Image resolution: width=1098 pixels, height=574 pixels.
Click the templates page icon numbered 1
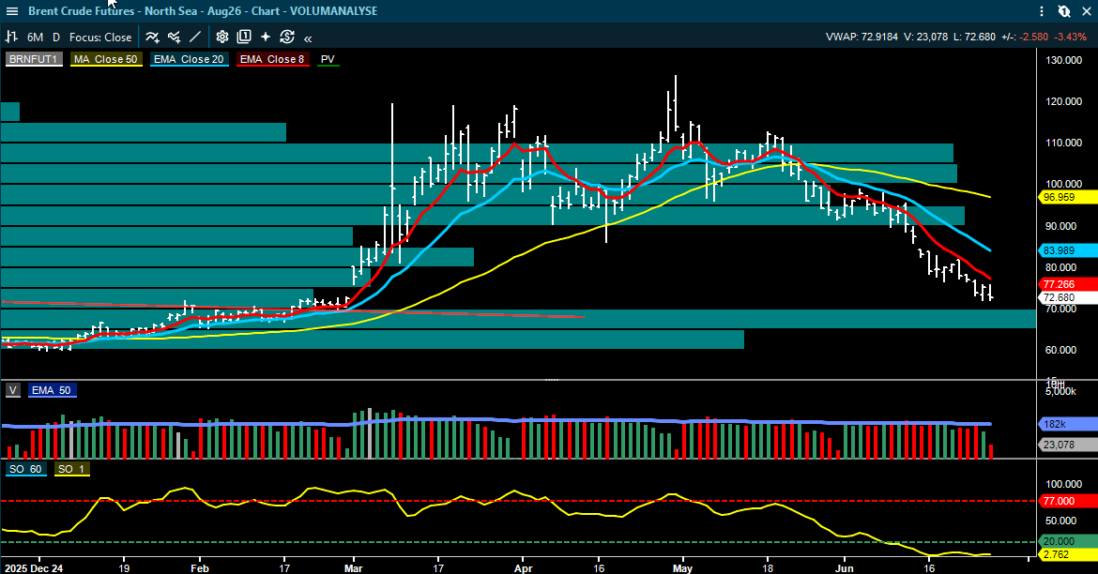tap(244, 38)
